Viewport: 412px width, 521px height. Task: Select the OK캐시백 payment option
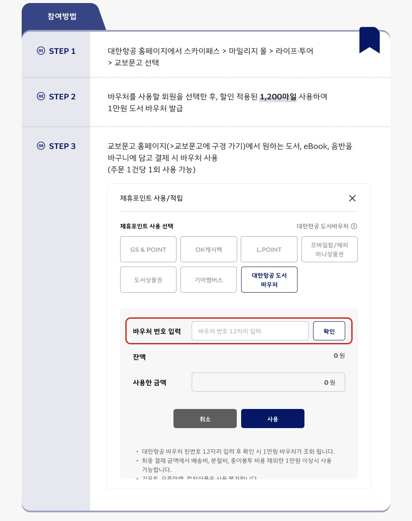209,249
